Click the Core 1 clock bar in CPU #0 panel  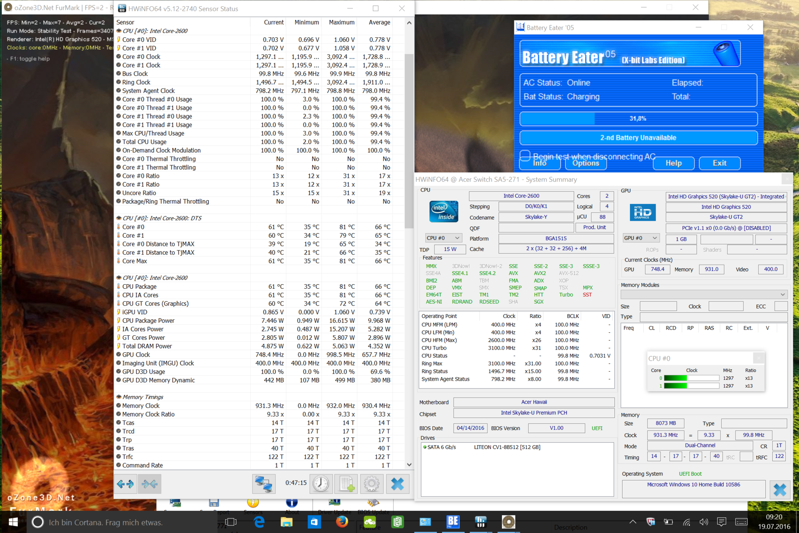tap(691, 386)
